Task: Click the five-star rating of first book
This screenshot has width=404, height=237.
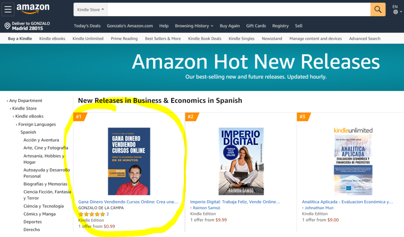Action: pos(92,214)
